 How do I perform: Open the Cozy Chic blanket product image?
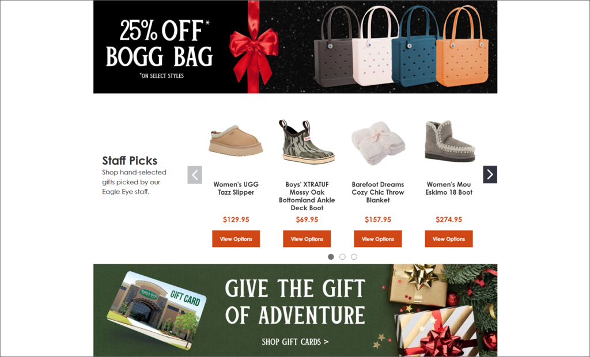pos(378,143)
